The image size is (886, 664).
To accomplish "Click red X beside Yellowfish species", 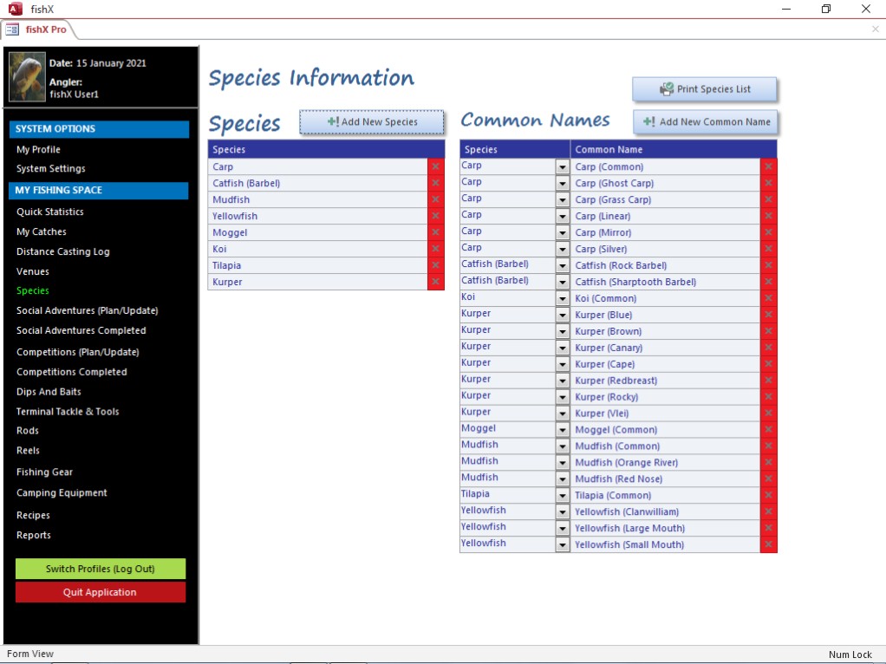I will pos(435,216).
